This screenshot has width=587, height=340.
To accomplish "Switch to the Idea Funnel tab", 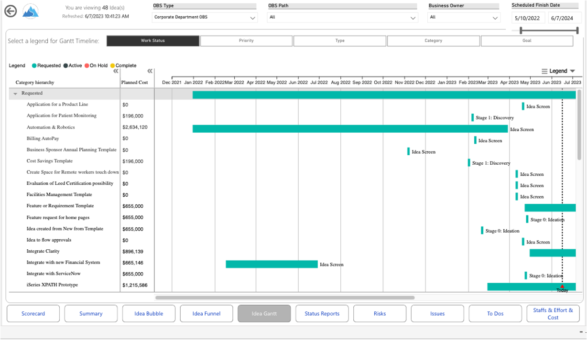I will 207,314.
